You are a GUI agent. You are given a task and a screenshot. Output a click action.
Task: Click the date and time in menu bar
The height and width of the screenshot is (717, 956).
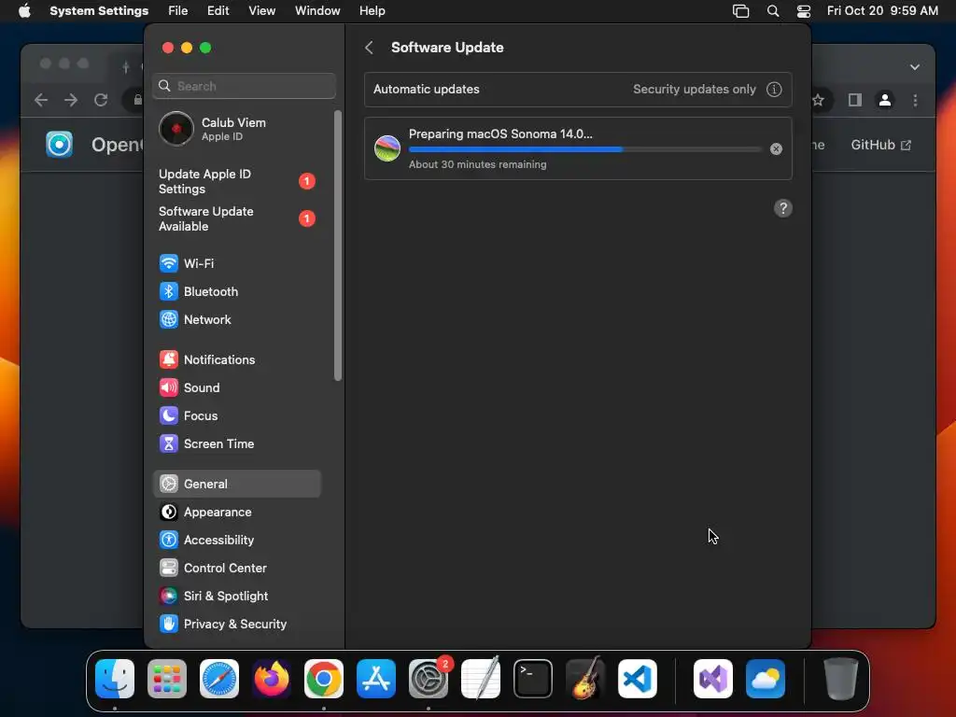[882, 11]
